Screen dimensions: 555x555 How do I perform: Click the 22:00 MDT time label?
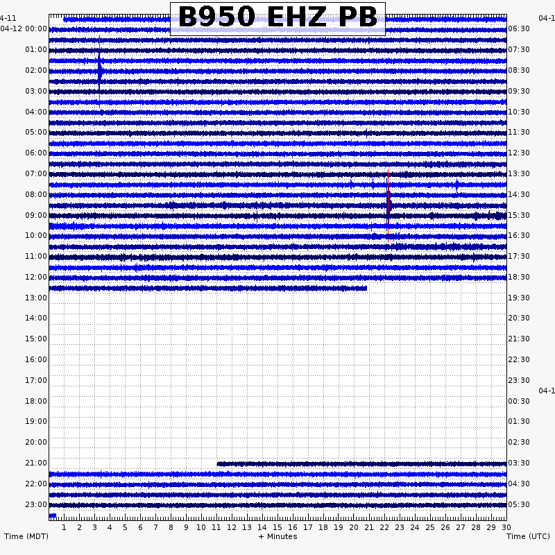click(x=36, y=484)
